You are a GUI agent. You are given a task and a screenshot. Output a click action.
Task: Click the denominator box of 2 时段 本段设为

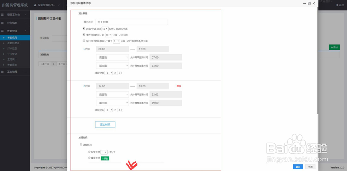(115, 110)
